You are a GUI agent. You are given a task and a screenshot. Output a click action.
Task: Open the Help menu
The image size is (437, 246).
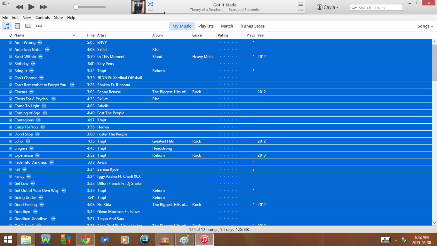point(71,18)
